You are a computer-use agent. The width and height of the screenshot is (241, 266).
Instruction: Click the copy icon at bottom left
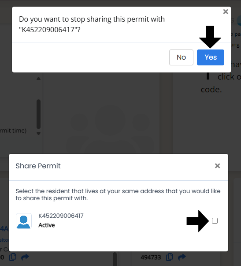[x=13, y=257]
